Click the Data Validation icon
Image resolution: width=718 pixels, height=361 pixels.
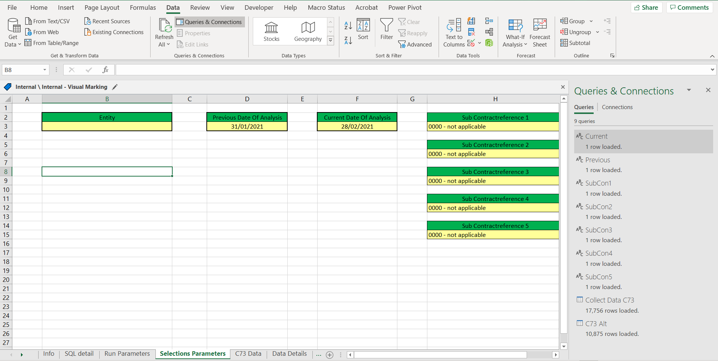(x=471, y=43)
